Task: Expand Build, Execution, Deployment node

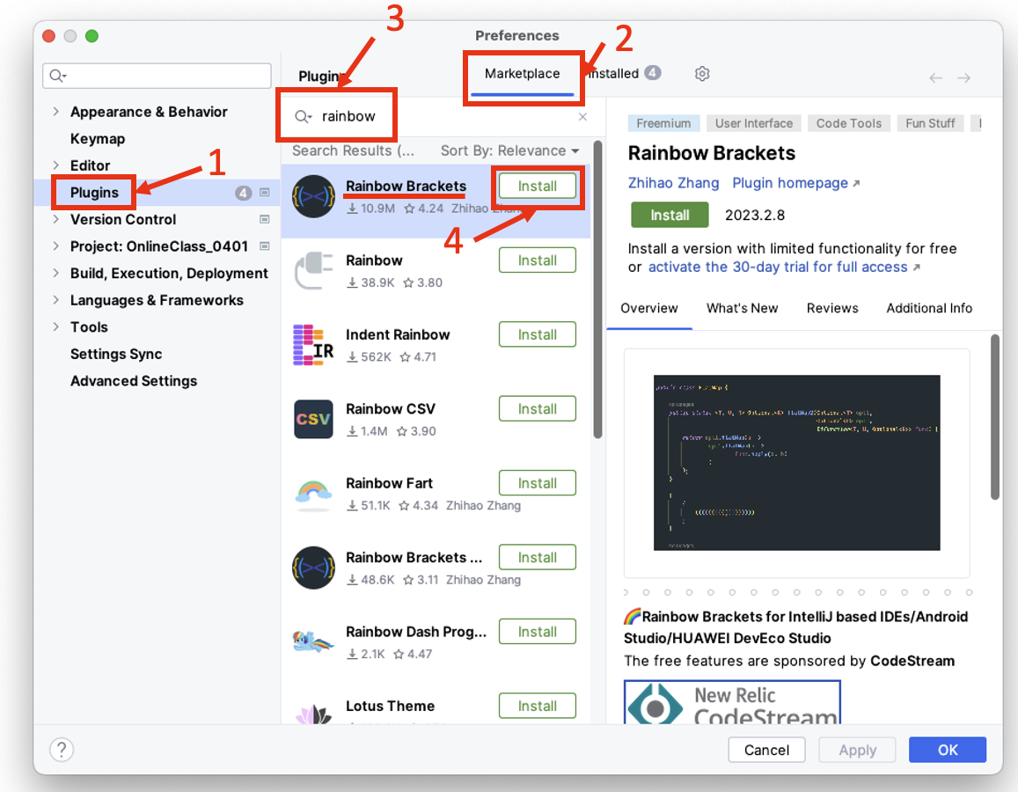Action: pos(55,274)
